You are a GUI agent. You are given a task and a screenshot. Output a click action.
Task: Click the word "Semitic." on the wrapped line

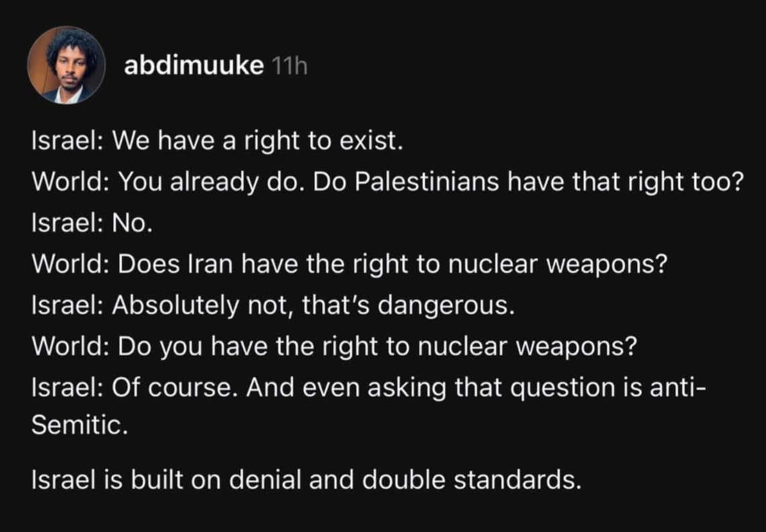click(x=79, y=427)
